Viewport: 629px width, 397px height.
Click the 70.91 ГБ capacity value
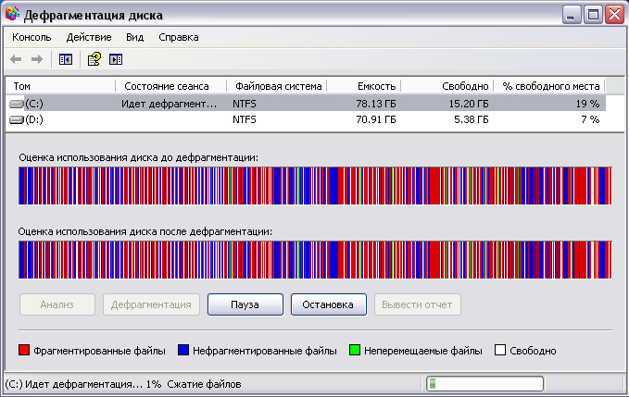pyautogui.click(x=376, y=119)
